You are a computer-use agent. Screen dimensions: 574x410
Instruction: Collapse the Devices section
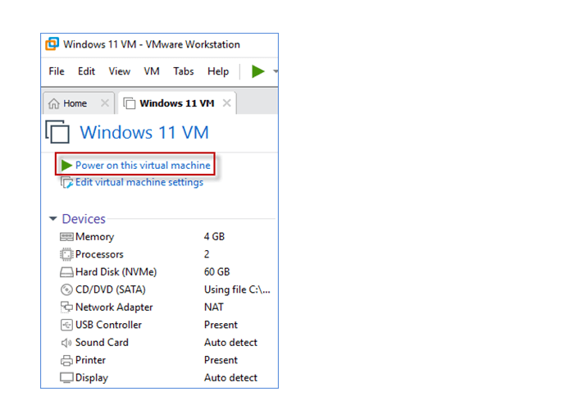[53, 219]
